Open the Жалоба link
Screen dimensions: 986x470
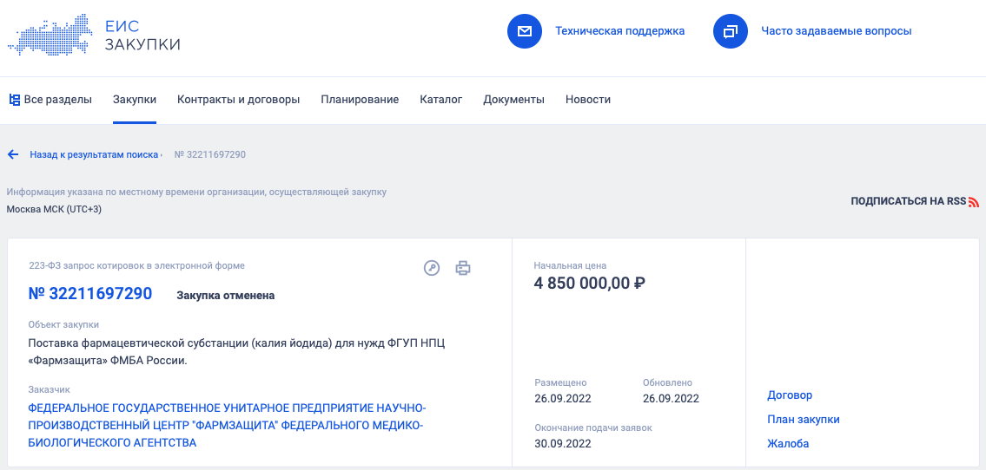point(788,444)
